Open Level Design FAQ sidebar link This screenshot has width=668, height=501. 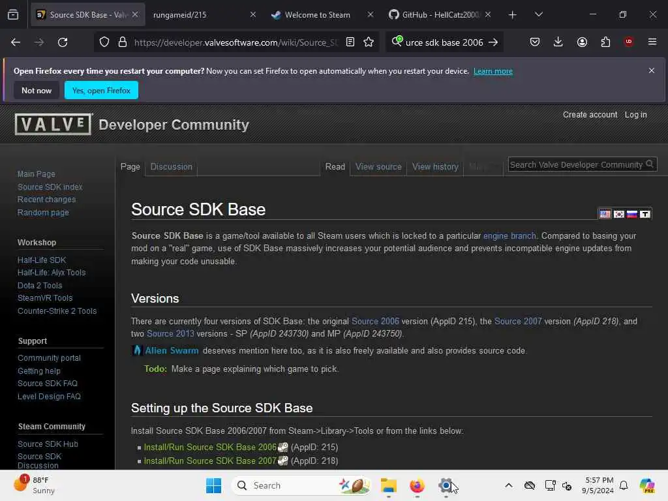(49, 396)
